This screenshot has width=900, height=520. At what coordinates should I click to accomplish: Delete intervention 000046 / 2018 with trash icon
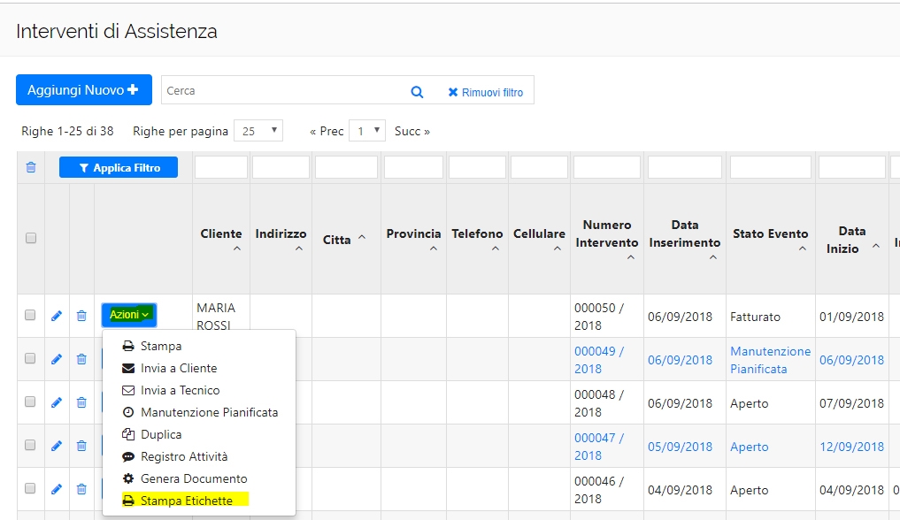coord(81,489)
